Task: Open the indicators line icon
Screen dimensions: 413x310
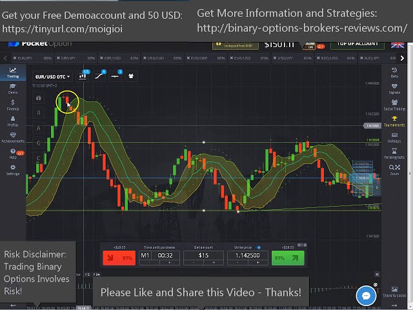Action: [x=99, y=76]
